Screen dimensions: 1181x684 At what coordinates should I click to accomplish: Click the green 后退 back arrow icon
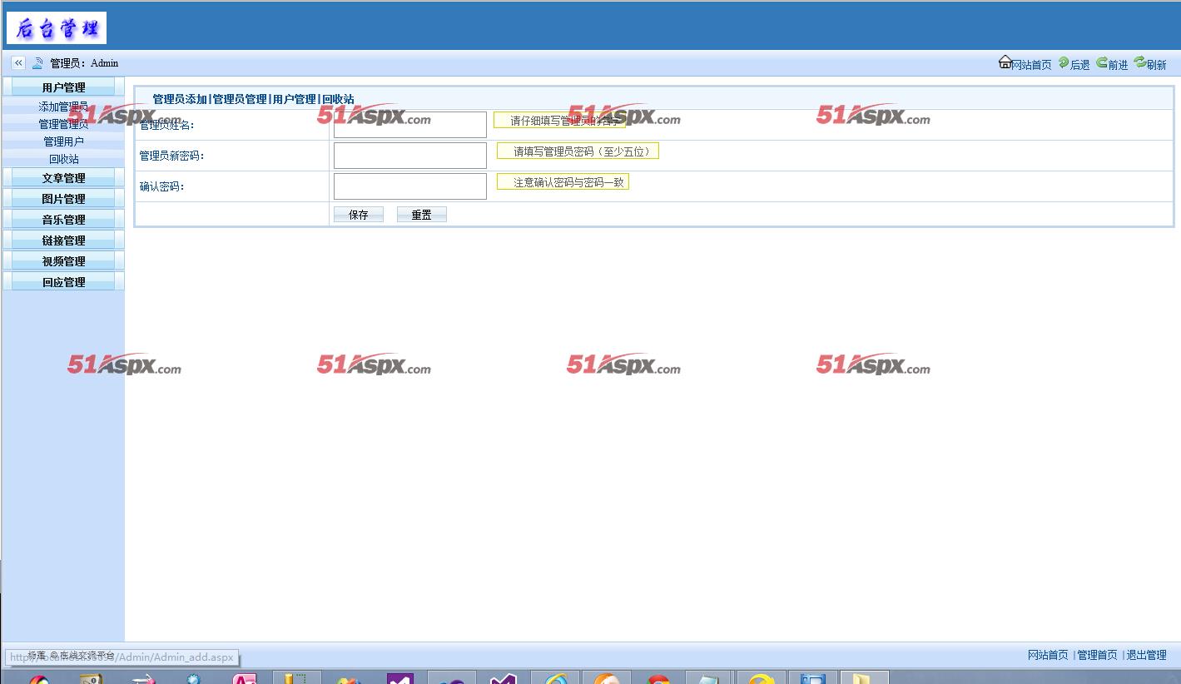click(x=1064, y=63)
